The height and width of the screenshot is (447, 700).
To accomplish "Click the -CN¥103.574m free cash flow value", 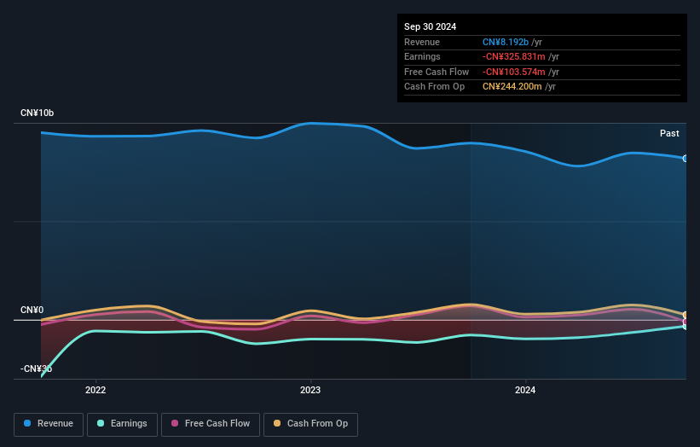I will [513, 72].
